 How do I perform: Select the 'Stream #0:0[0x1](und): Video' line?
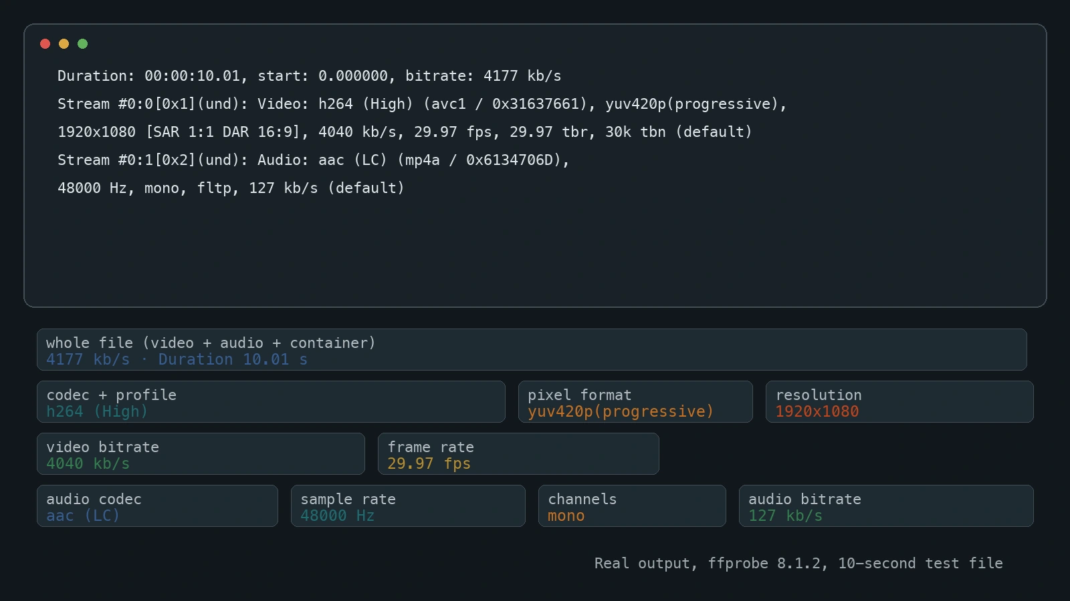point(422,104)
